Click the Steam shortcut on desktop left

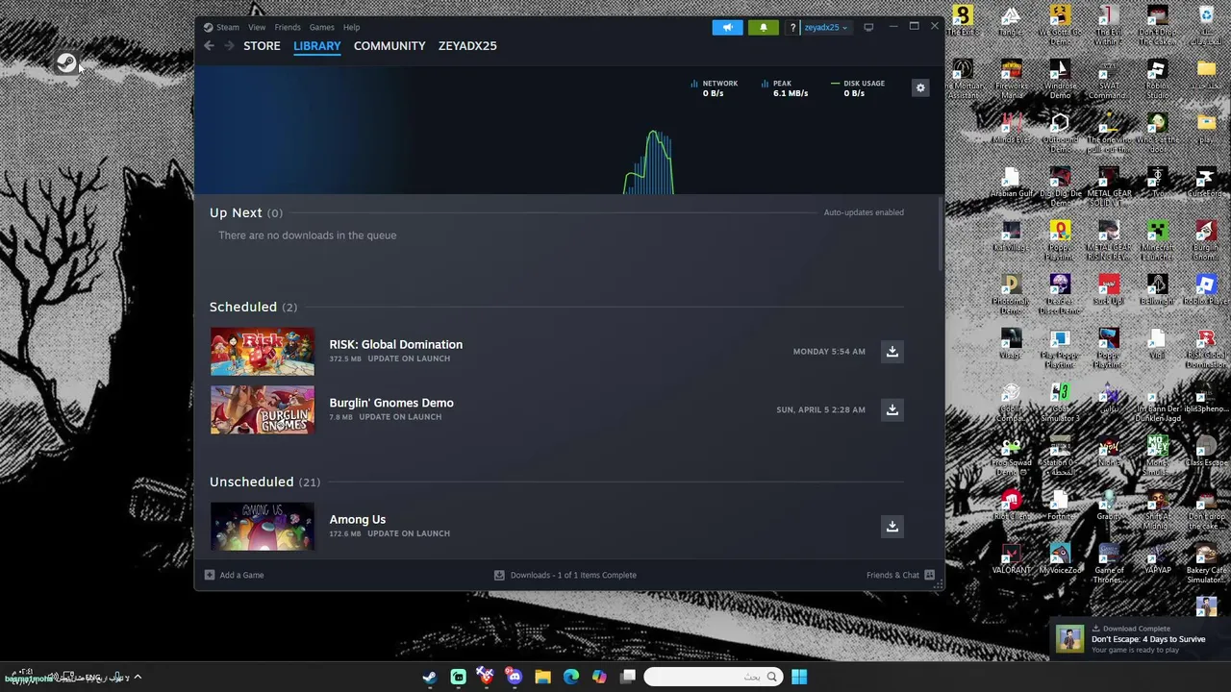[x=65, y=63]
